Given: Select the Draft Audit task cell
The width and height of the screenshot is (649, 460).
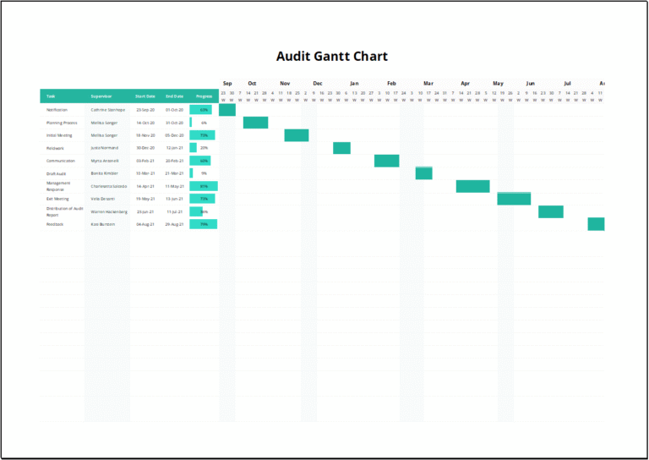Looking at the screenshot, I should coord(56,173).
